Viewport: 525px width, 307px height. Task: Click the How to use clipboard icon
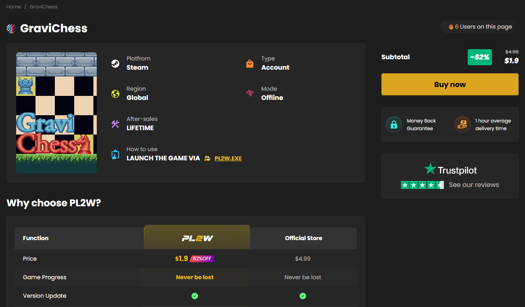[115, 154]
